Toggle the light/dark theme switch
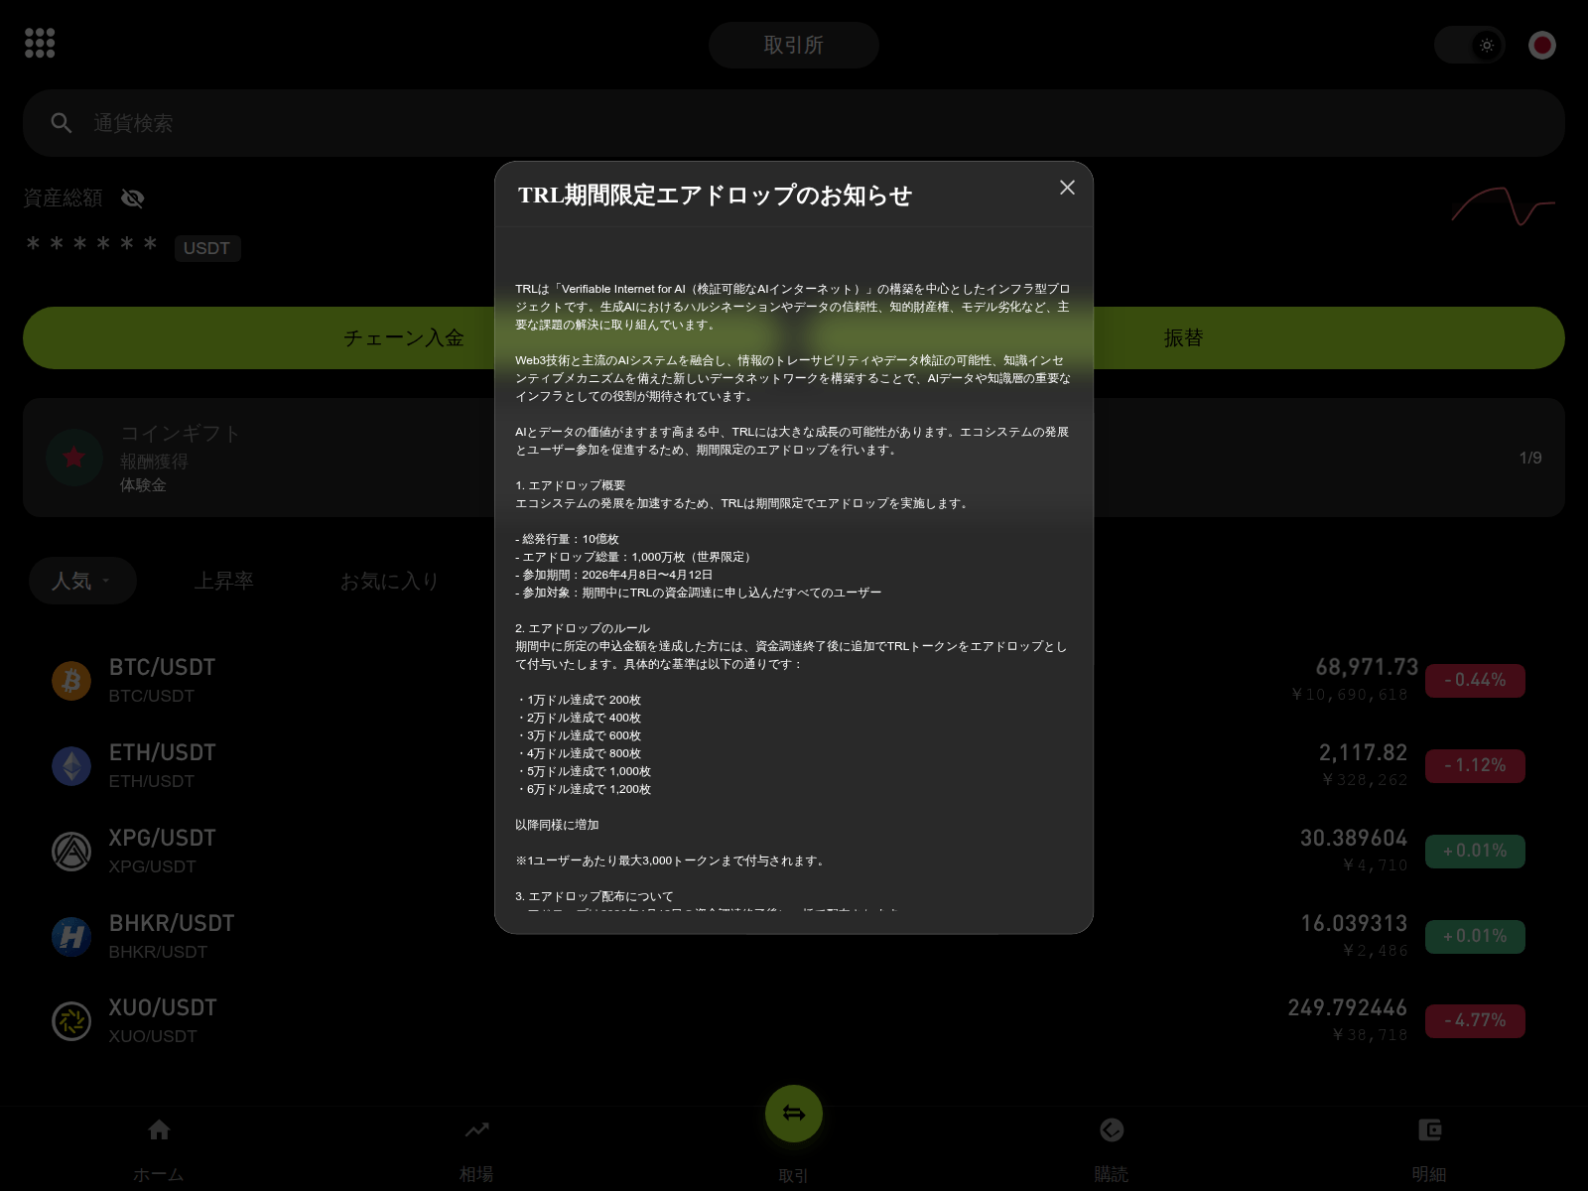Viewport: 1588px width, 1191px height. pyautogui.click(x=1470, y=45)
